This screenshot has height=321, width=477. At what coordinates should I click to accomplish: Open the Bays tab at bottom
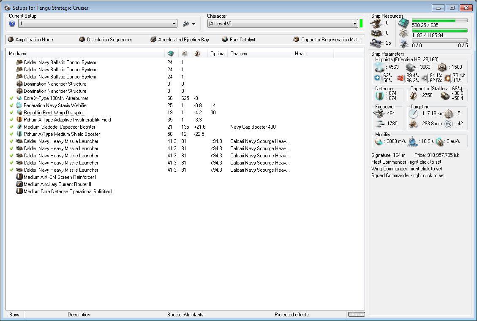14,315
